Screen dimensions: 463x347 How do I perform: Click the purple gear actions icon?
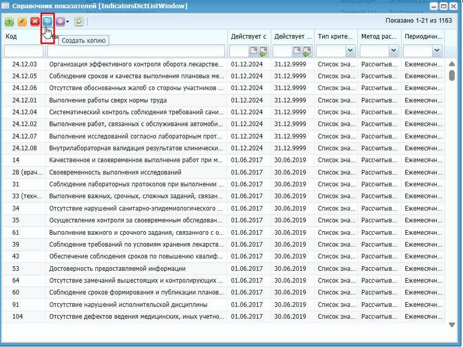(60, 21)
